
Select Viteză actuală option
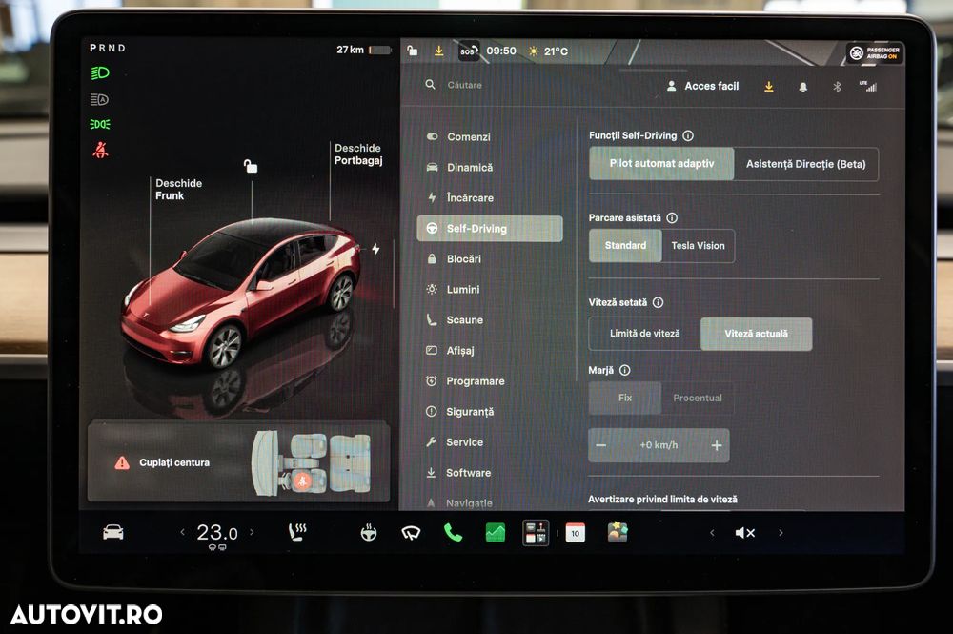[x=756, y=334]
